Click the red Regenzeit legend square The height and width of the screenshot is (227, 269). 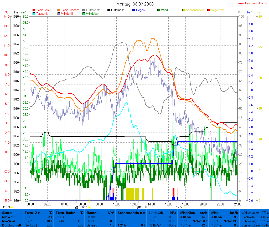coord(209,10)
